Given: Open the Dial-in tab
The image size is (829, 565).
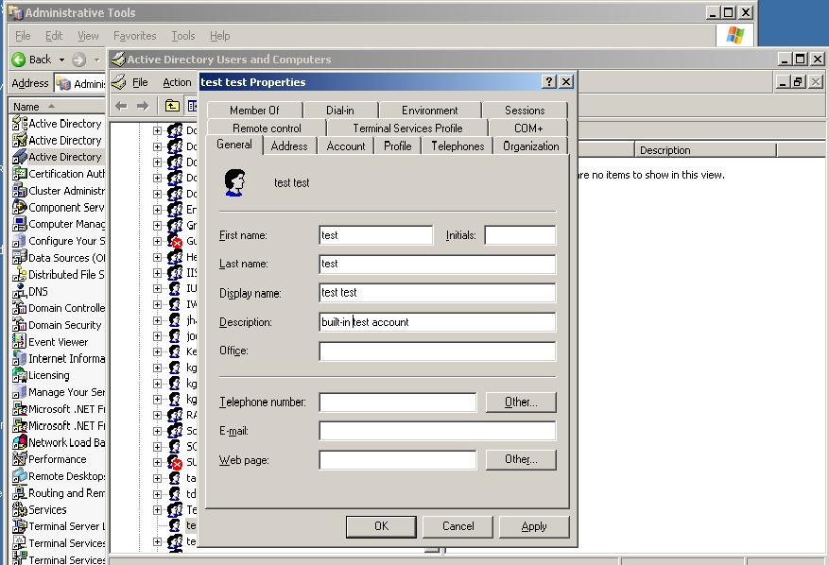Looking at the screenshot, I should 340,111.
